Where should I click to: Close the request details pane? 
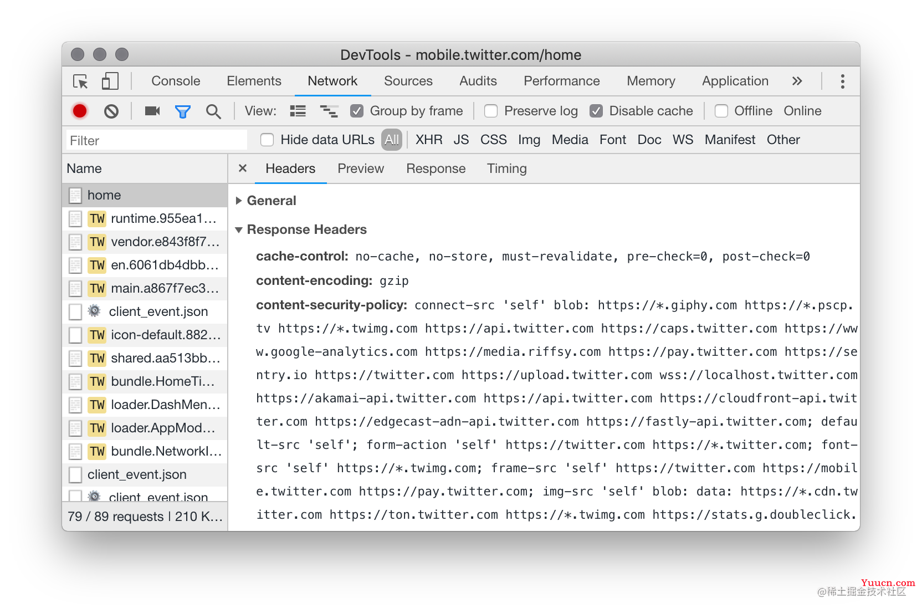(242, 168)
